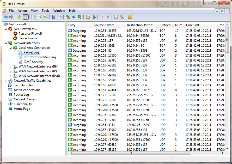
Task: Click the Play start toolbar button
Action: coord(102,17)
